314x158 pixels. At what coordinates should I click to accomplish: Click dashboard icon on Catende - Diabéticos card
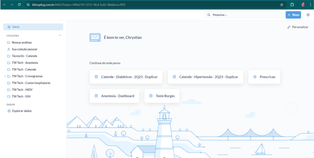pos(96,77)
